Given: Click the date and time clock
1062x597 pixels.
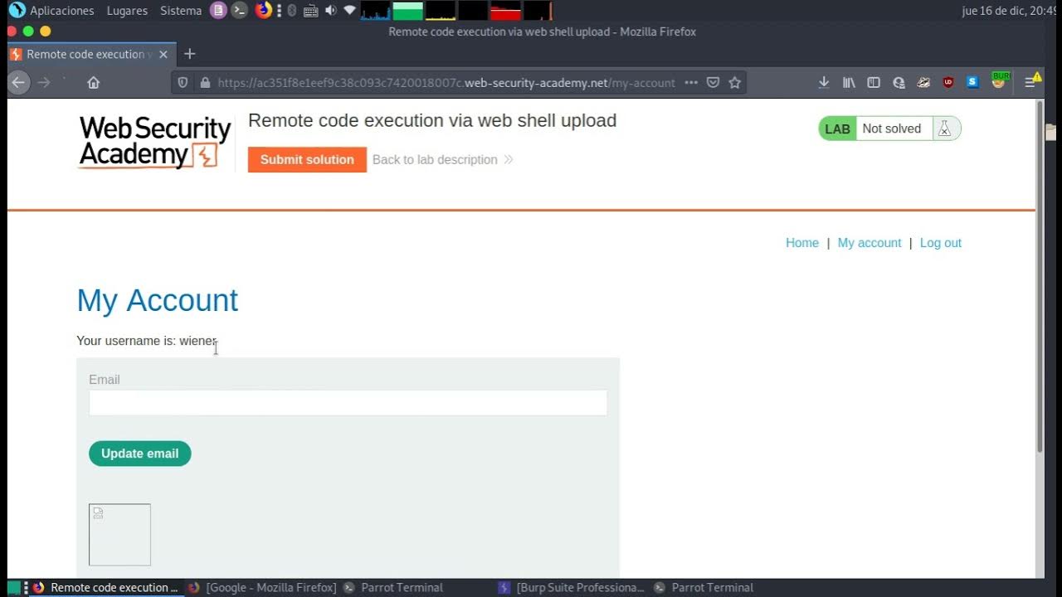Looking at the screenshot, I should (1010, 11).
